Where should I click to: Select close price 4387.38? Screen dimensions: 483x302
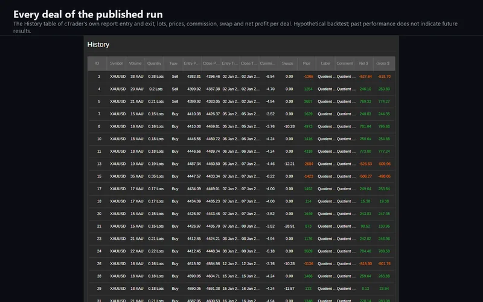pyautogui.click(x=213, y=89)
